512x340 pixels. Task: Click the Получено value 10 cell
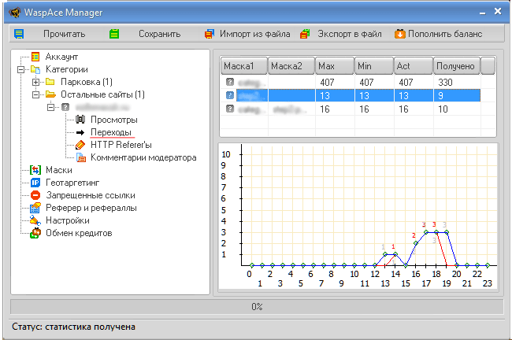(457, 109)
